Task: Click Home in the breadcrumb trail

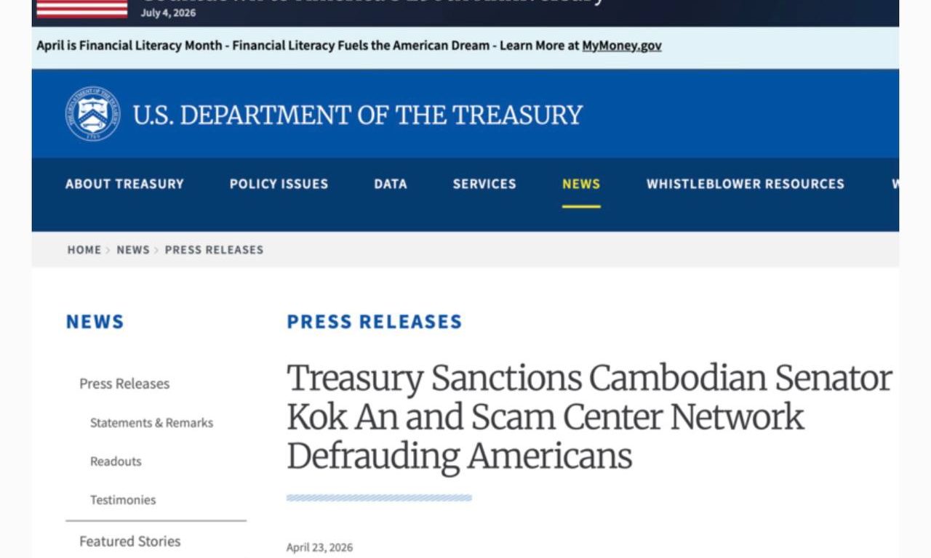Action: 84,250
